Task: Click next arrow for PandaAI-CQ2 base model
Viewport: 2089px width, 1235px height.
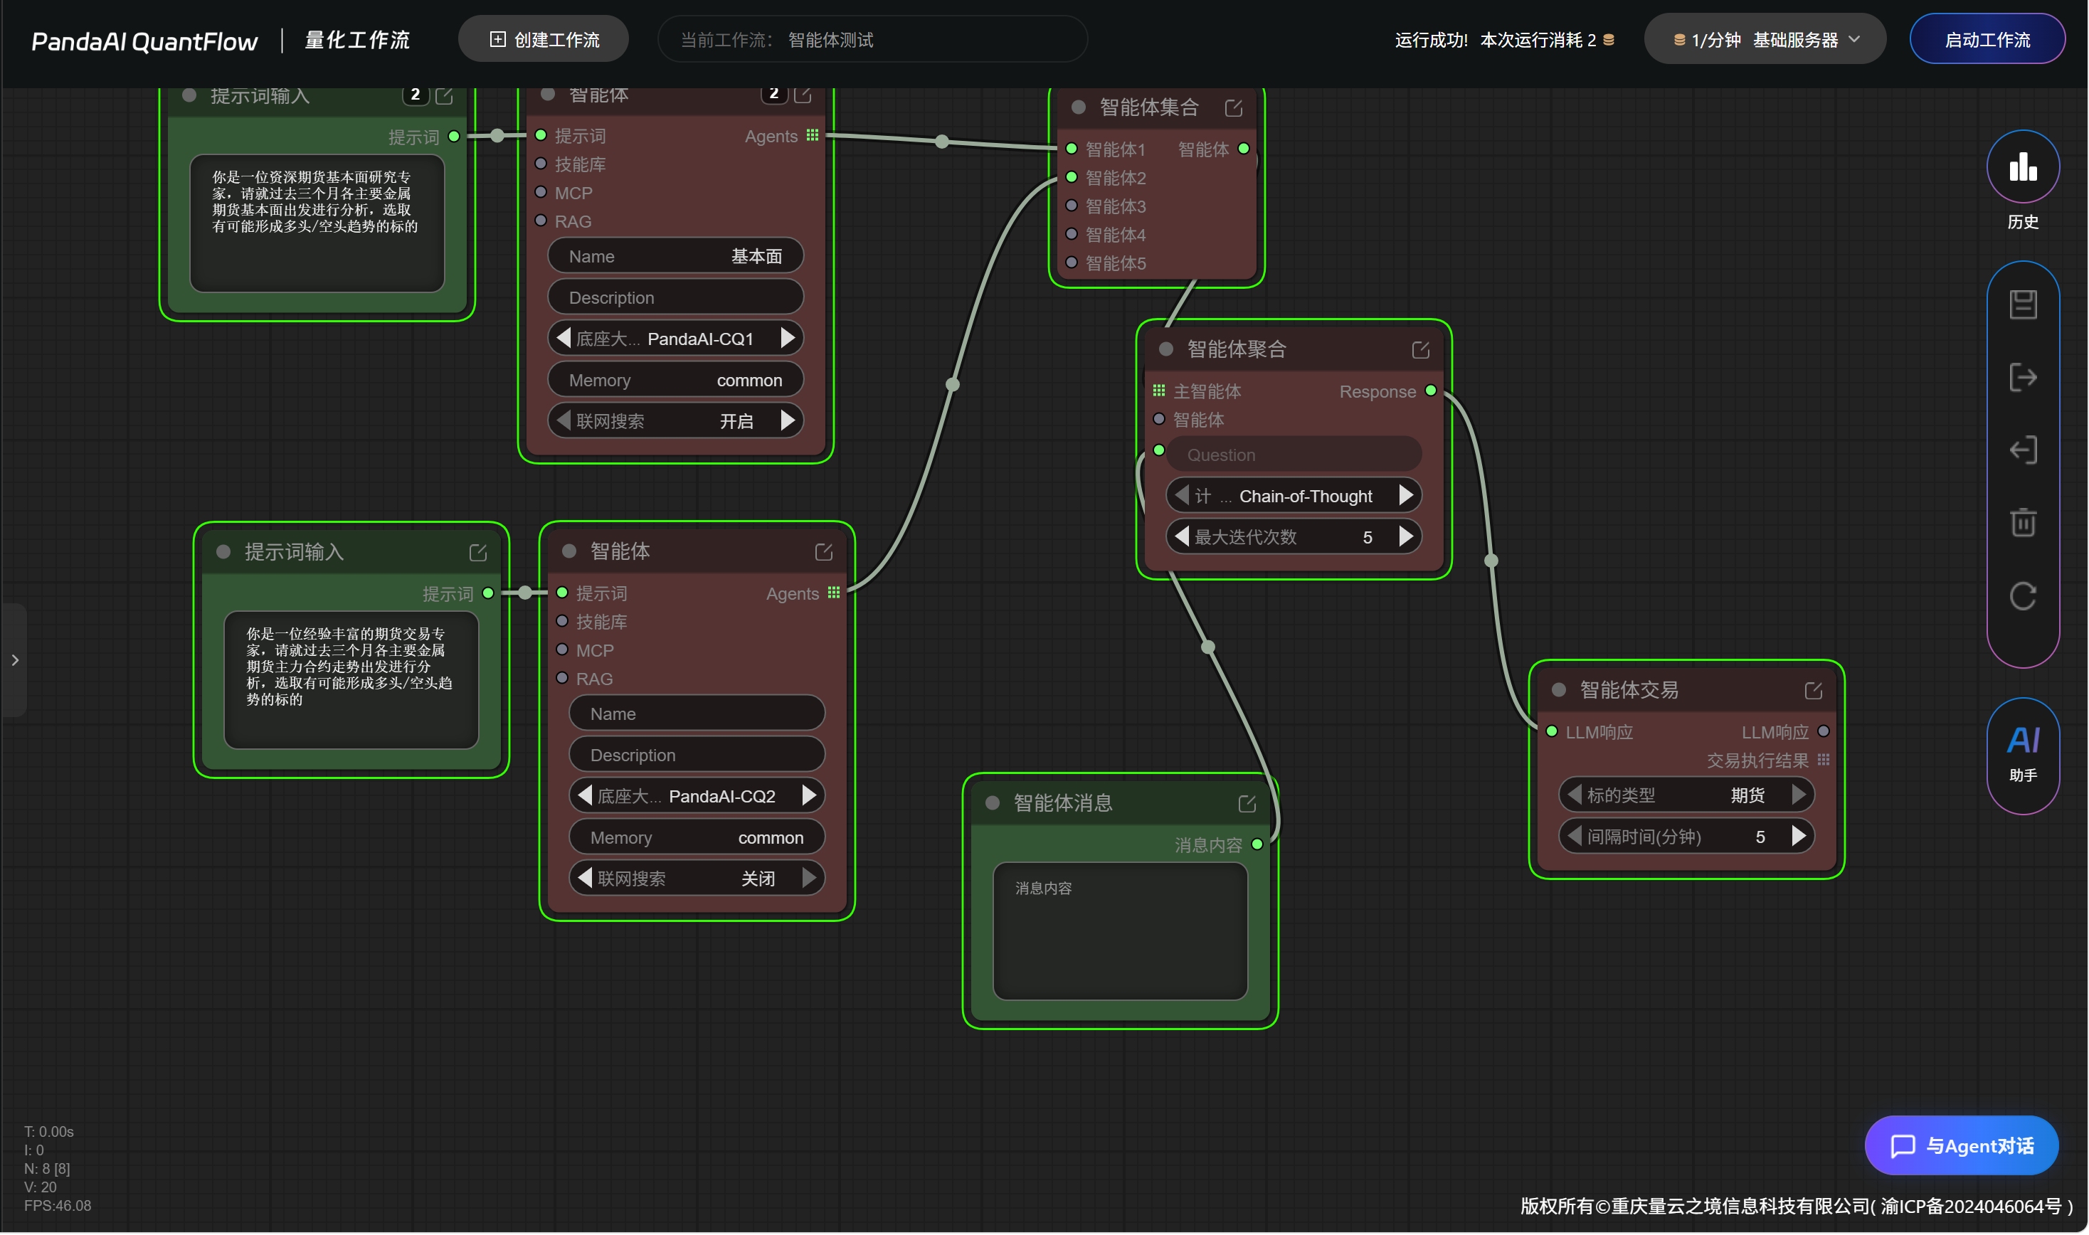Action: (x=808, y=795)
